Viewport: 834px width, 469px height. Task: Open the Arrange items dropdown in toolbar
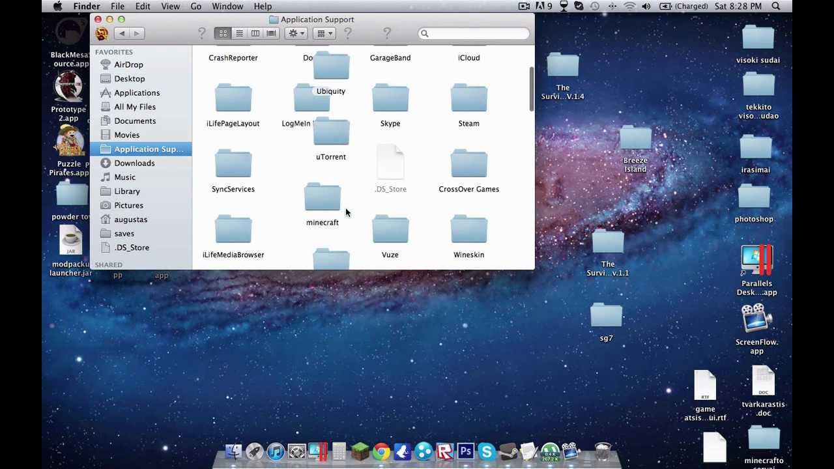coord(324,33)
